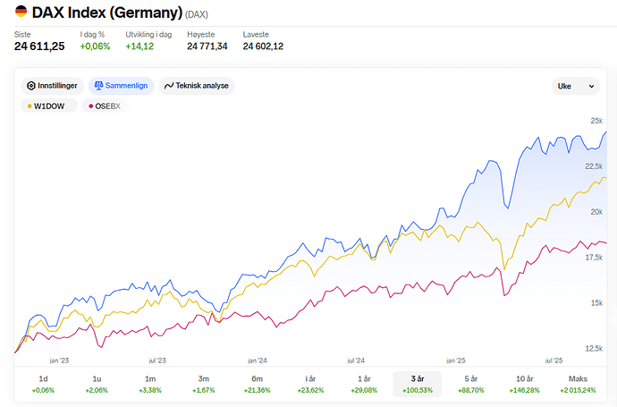The height and width of the screenshot is (407, 617).
Task: Click the German flag icon
Action: 21,13
